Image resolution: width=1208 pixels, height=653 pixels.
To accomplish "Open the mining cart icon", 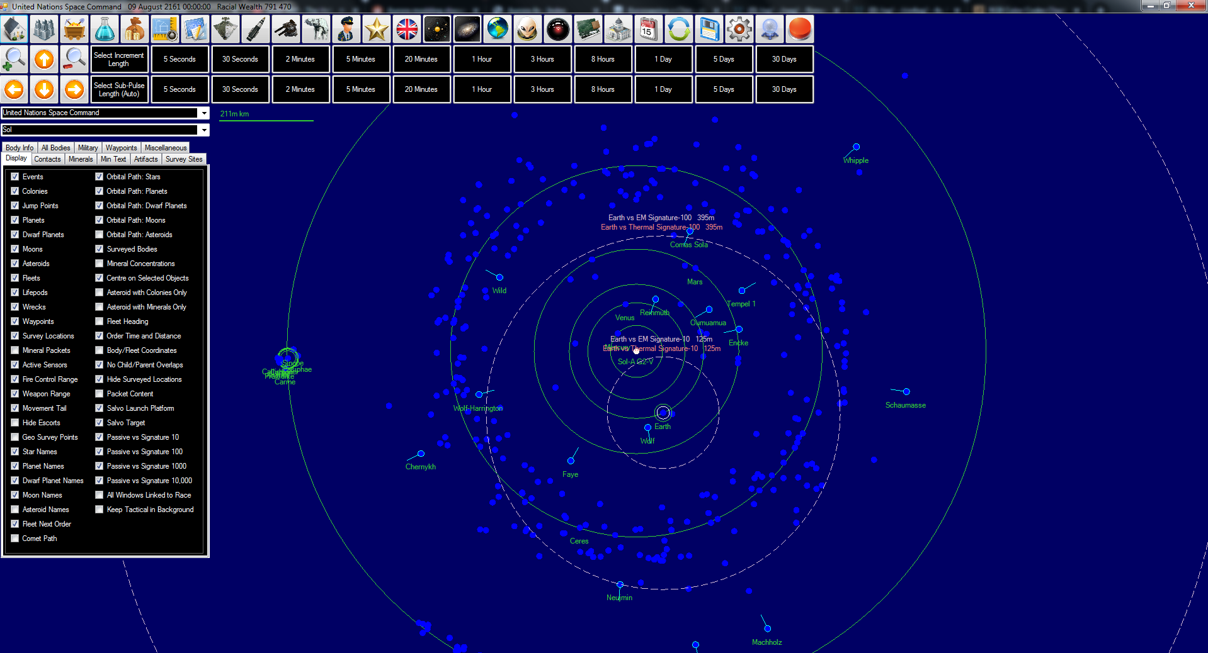I will coord(75,29).
